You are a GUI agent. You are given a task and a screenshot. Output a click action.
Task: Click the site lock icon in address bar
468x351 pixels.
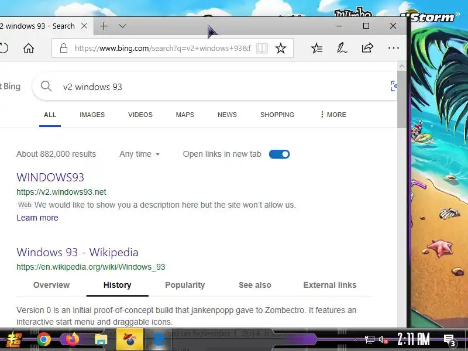click(x=64, y=48)
